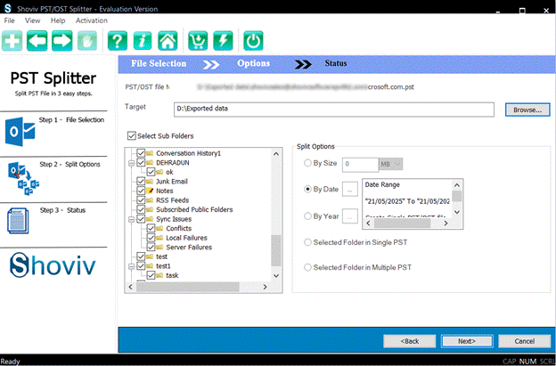Open the File menu
The width and height of the screenshot is (556, 366).
[x=9, y=20]
